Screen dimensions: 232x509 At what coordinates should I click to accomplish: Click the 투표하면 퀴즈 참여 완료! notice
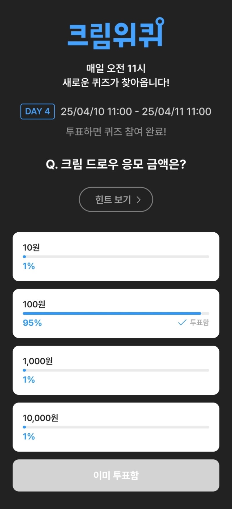pos(116,132)
